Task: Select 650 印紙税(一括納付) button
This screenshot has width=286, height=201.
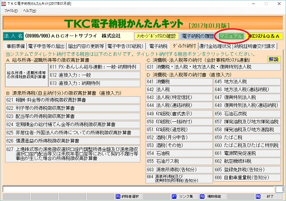Action: tap(179, 122)
